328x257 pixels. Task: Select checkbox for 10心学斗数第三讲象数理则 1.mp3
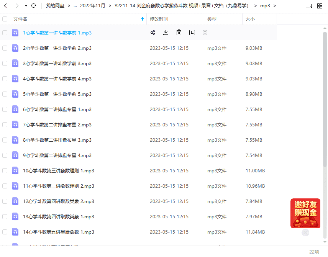tap(5, 170)
